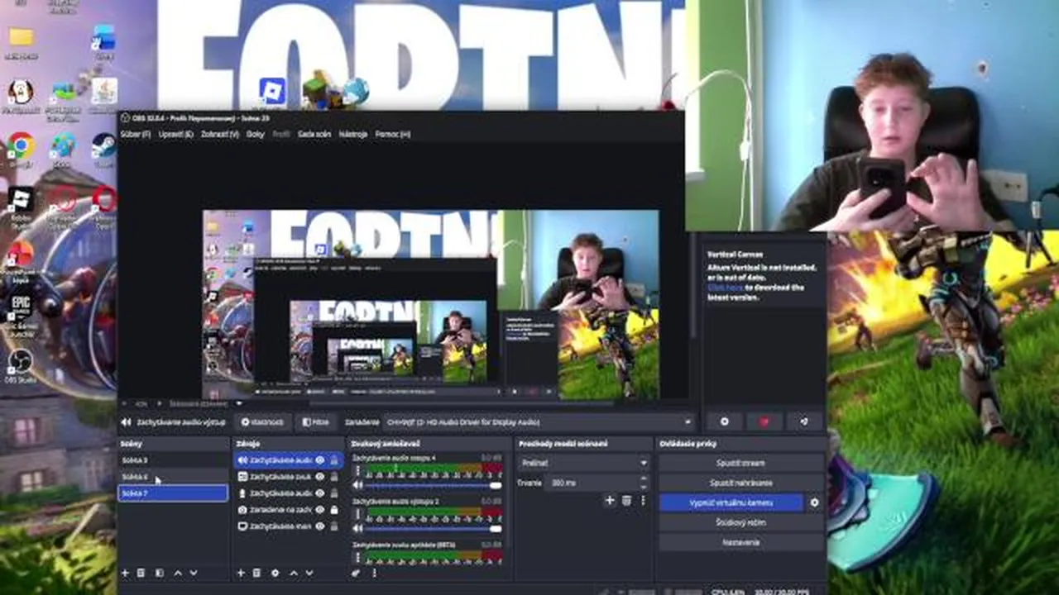The width and height of the screenshot is (1059, 595).
Task: Click the 'Click here' download link in Vertical Canvas
Action: tap(726, 288)
